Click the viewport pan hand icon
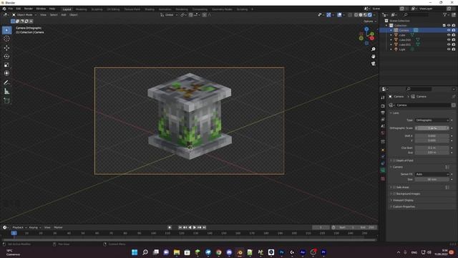 coord(374,56)
